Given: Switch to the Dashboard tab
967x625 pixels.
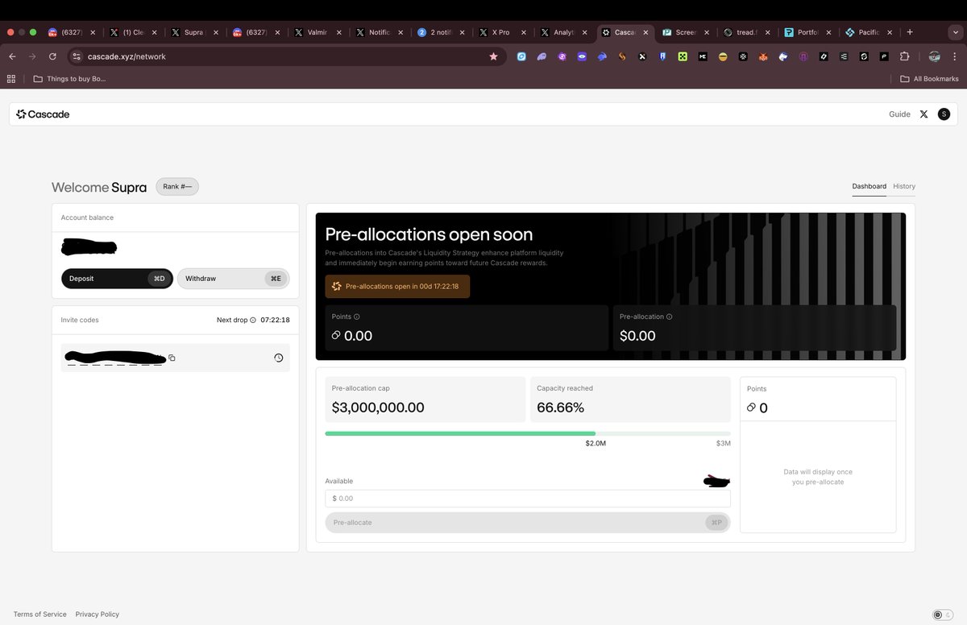Looking at the screenshot, I should (869, 186).
